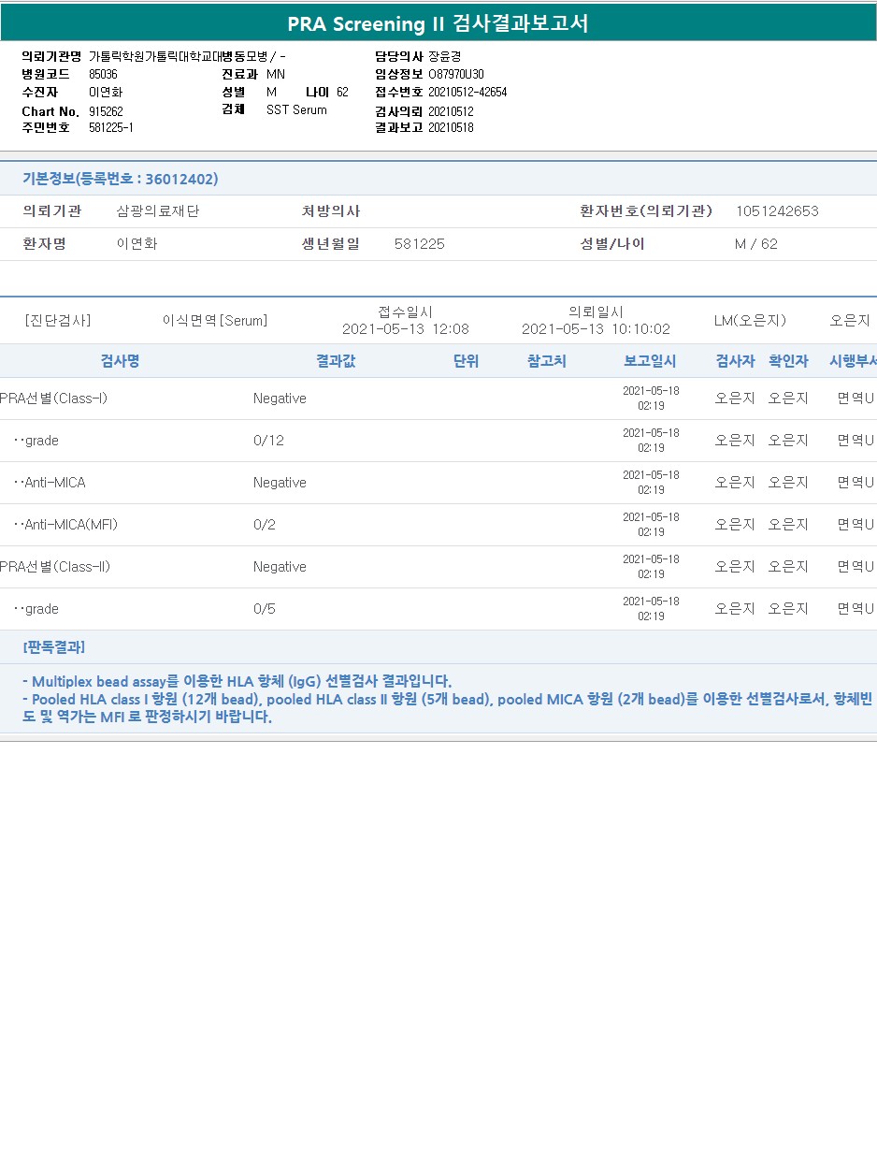Click result report date 20210518
This screenshot has height=1160, width=877.
pos(451,128)
